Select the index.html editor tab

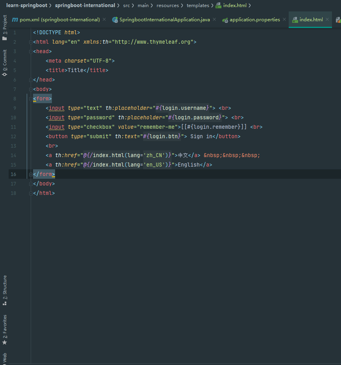311,20
